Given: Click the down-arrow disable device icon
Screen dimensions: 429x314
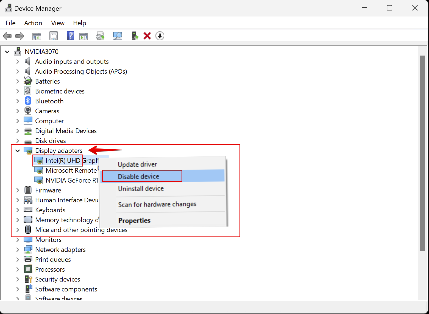Looking at the screenshot, I should click(160, 36).
